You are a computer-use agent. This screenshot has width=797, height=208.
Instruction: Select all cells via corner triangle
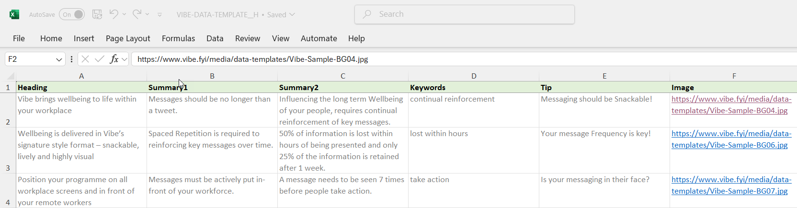coord(11,76)
